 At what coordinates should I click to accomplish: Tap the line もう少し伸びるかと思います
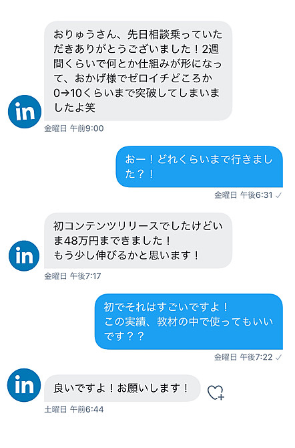[126, 255]
